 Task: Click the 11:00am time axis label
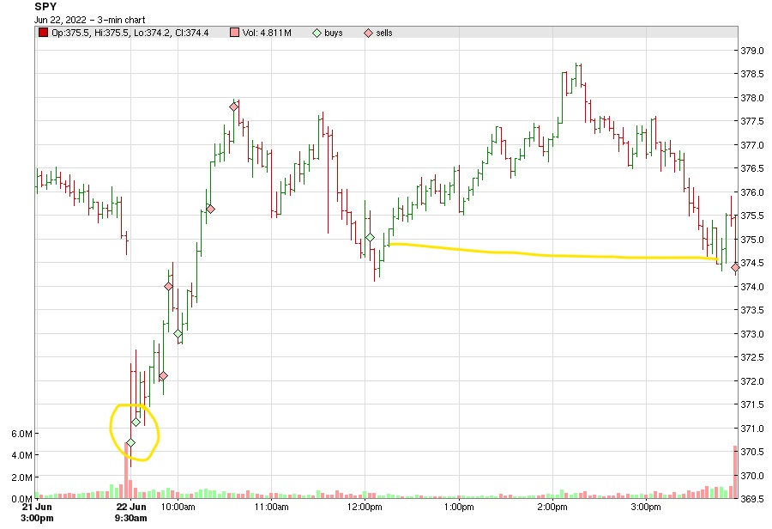271,507
